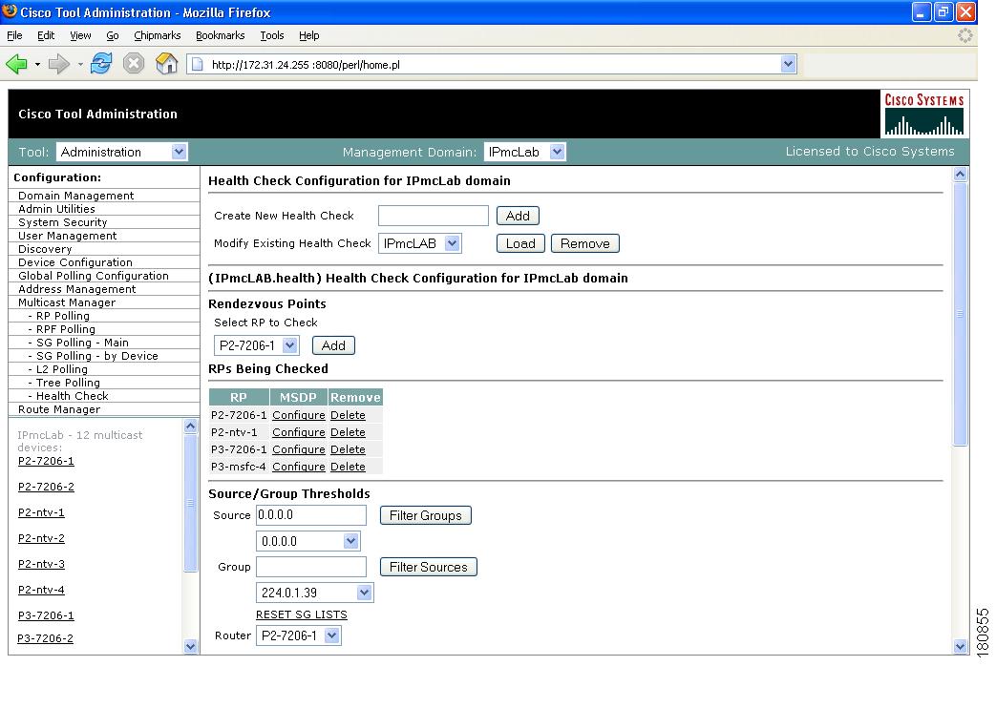
Task: Open the Bookmarks menu
Action: [220, 35]
